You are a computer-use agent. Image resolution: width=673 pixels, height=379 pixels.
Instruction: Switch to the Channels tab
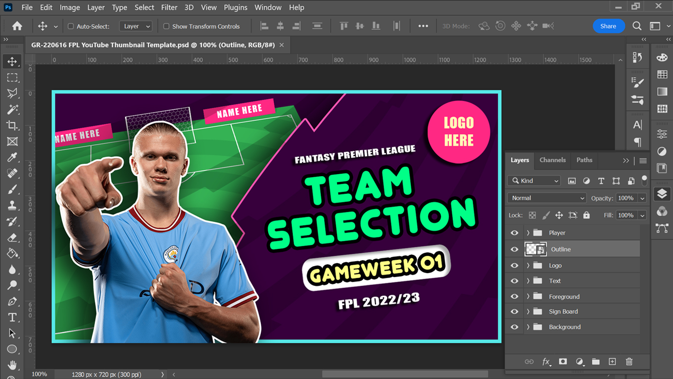click(552, 160)
